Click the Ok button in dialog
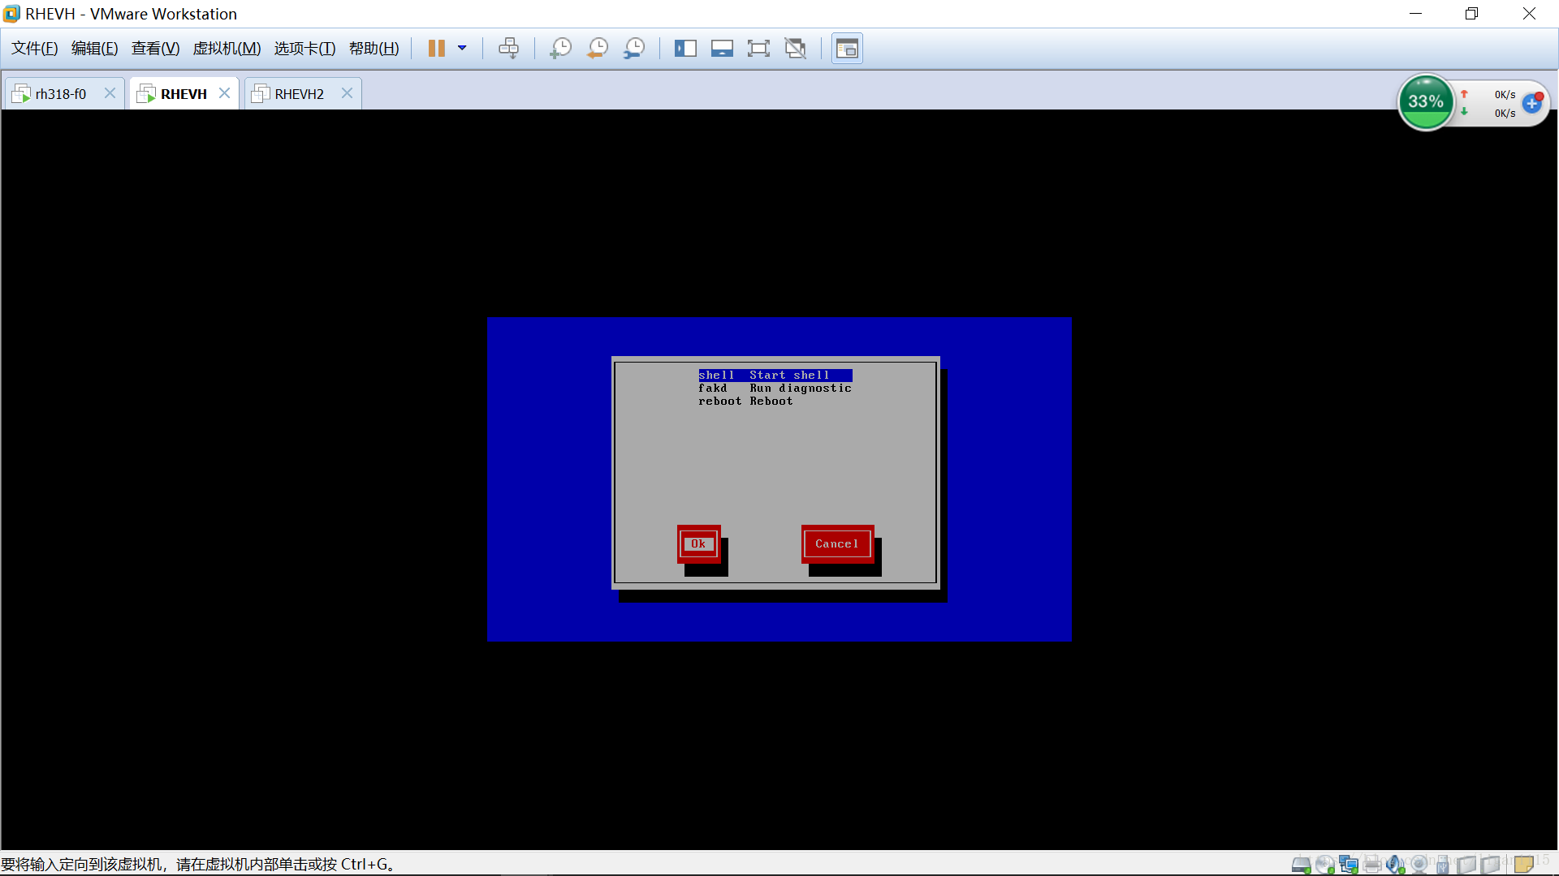Viewport: 1559px width, 876px height. pyautogui.click(x=699, y=544)
